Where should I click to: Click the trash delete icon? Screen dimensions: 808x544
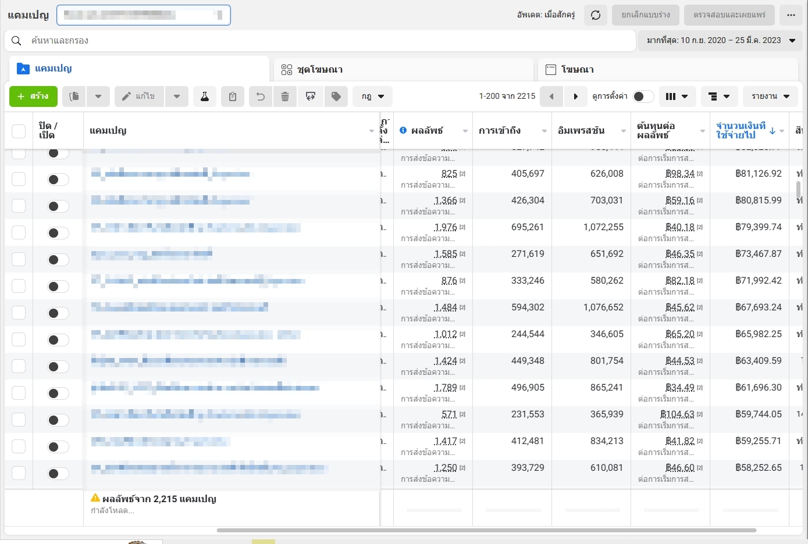[x=285, y=96]
